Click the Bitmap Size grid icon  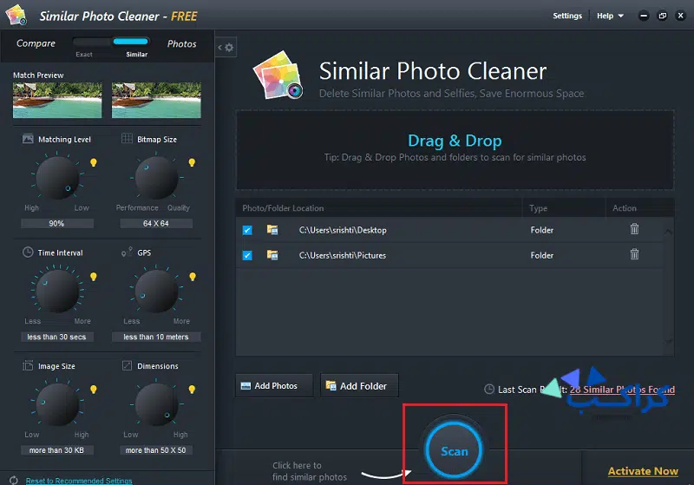point(127,139)
